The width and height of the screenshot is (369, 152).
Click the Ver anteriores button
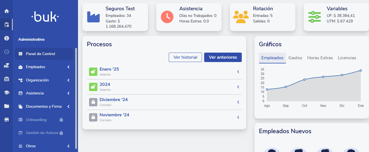223,57
